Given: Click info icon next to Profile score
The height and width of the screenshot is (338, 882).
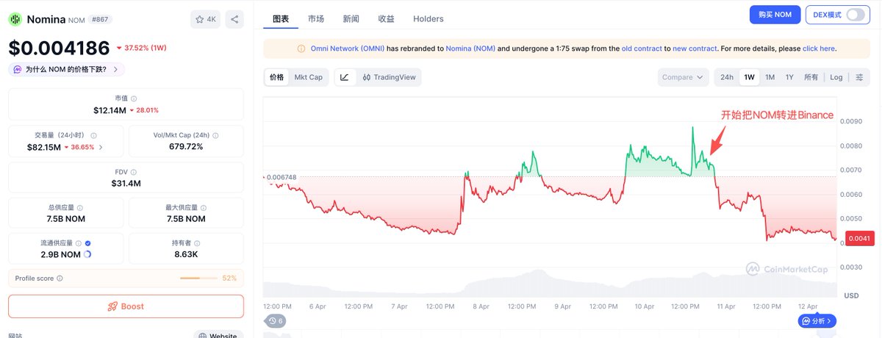Looking at the screenshot, I should point(60,278).
